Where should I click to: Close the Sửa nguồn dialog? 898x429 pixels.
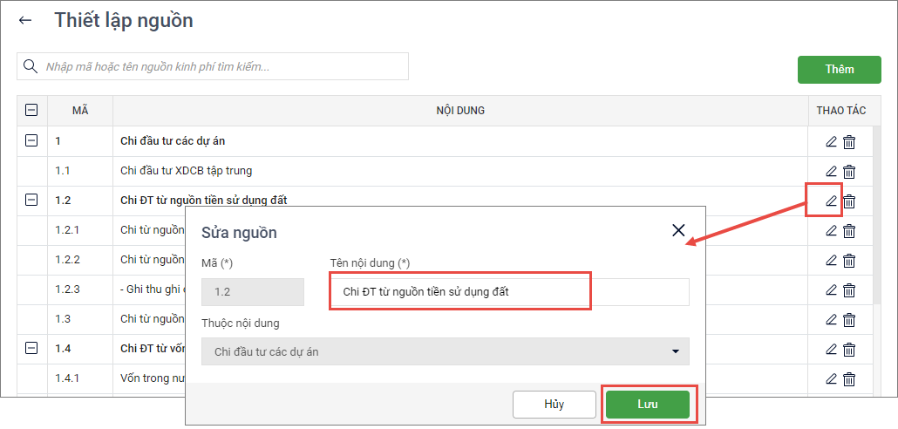pyautogui.click(x=678, y=230)
